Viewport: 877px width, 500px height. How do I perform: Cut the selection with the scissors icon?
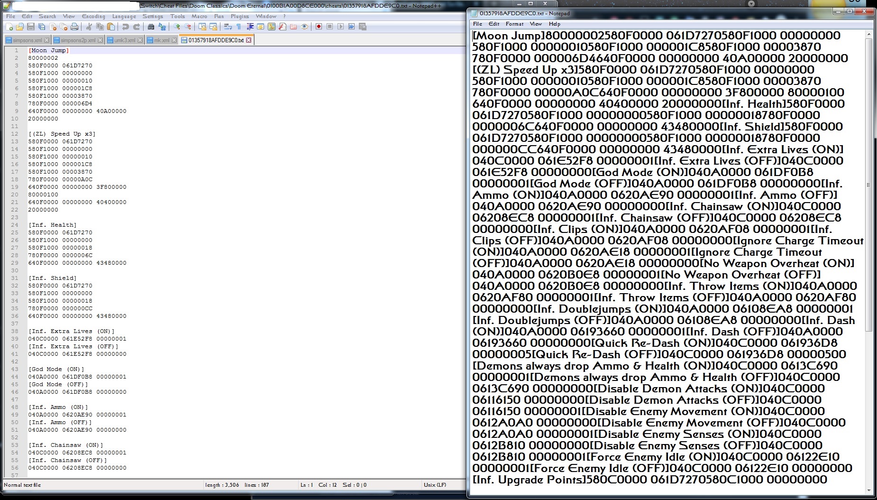(x=89, y=27)
